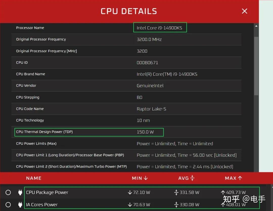The image size is (273, 211).
Task: Click the average icon beside 331.58 W
Action: pos(176,192)
